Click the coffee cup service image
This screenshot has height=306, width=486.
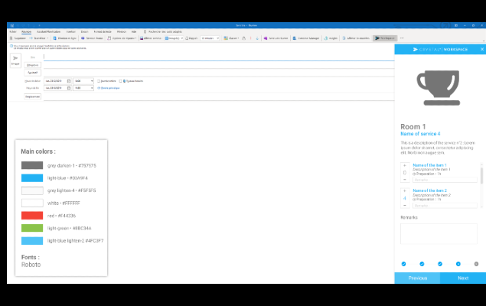pos(439,88)
